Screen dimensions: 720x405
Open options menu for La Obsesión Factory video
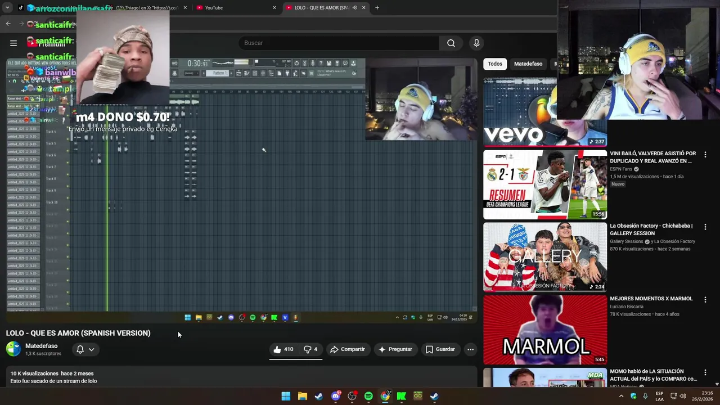(x=705, y=227)
